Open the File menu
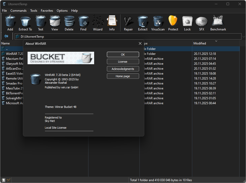 click(x=4, y=10)
